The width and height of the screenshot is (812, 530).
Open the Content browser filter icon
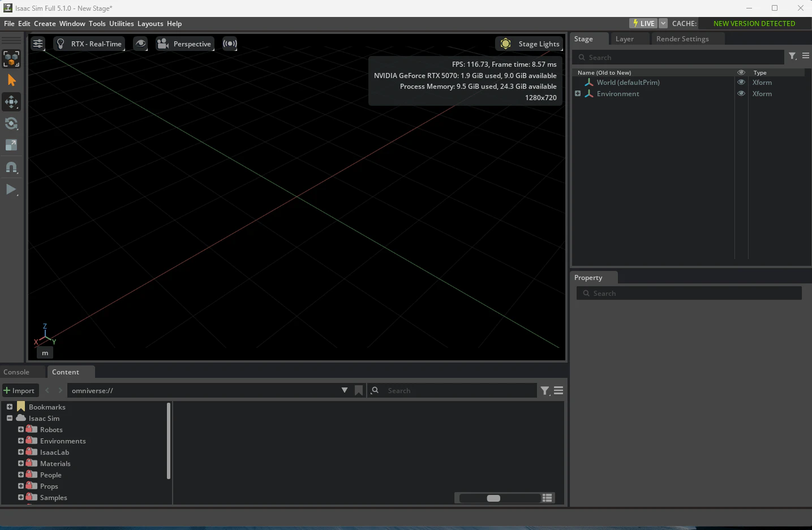[x=545, y=391]
